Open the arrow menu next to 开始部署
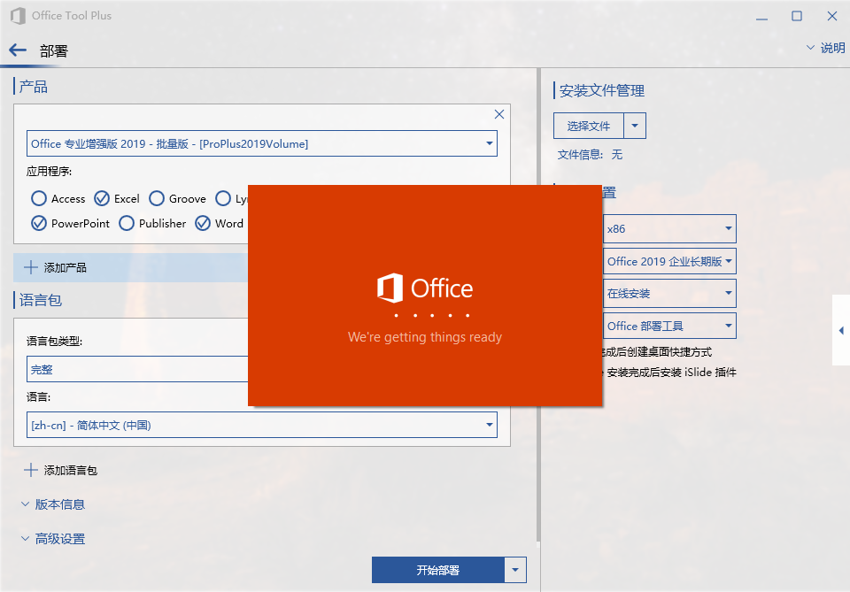The height and width of the screenshot is (592, 850). coord(514,570)
